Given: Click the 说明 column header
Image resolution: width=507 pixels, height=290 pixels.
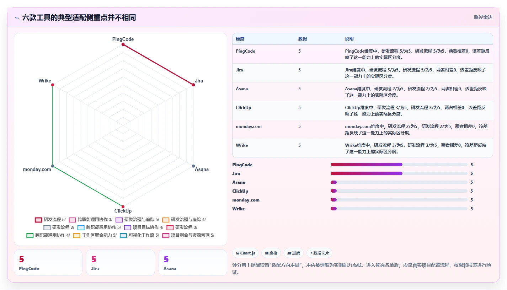Looking at the screenshot, I should 349,39.
